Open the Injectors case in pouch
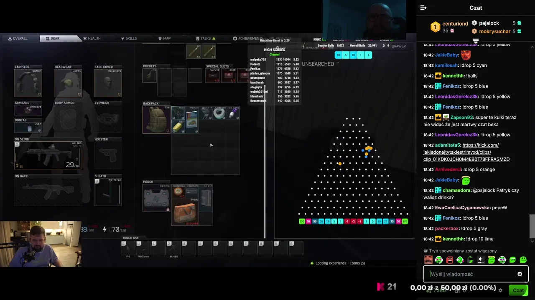Screen dimensions: 535x300 (x=192, y=191)
